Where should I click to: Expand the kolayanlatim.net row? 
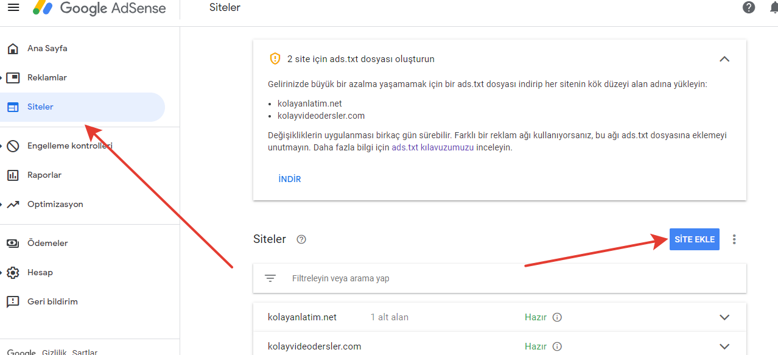[724, 317]
